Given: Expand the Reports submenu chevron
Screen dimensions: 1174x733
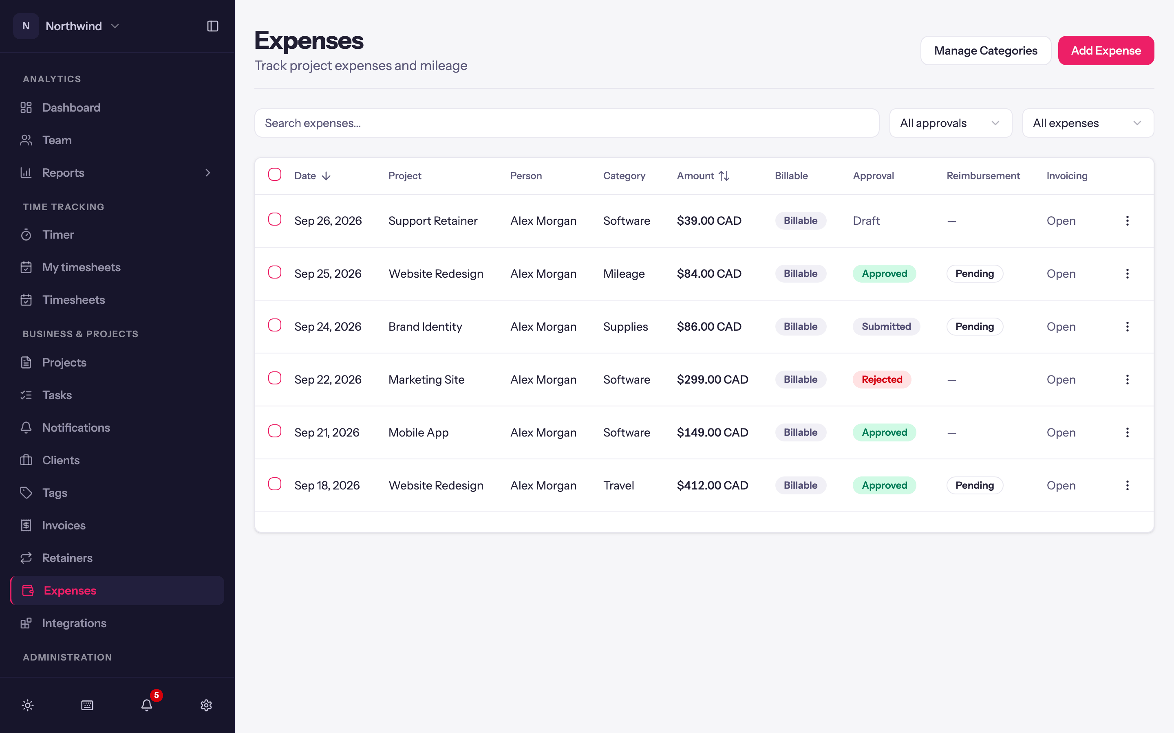Looking at the screenshot, I should (207, 173).
